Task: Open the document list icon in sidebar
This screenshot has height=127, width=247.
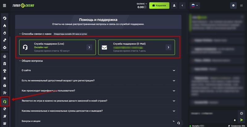Action: [5, 116]
